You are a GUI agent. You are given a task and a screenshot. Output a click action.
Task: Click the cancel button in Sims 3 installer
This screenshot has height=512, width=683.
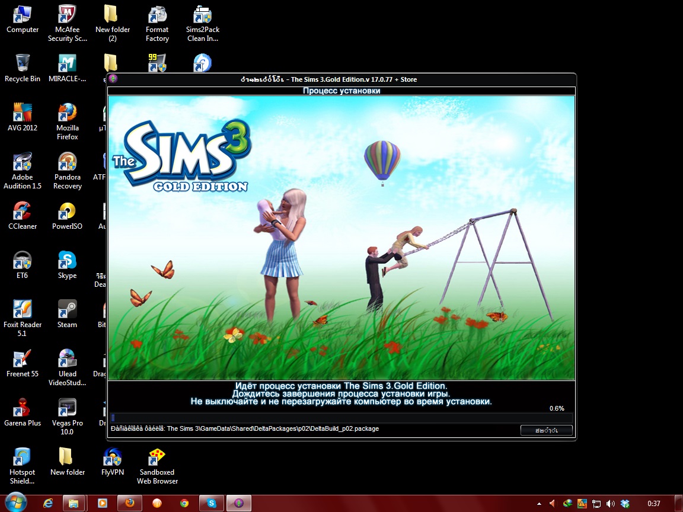coord(546,430)
